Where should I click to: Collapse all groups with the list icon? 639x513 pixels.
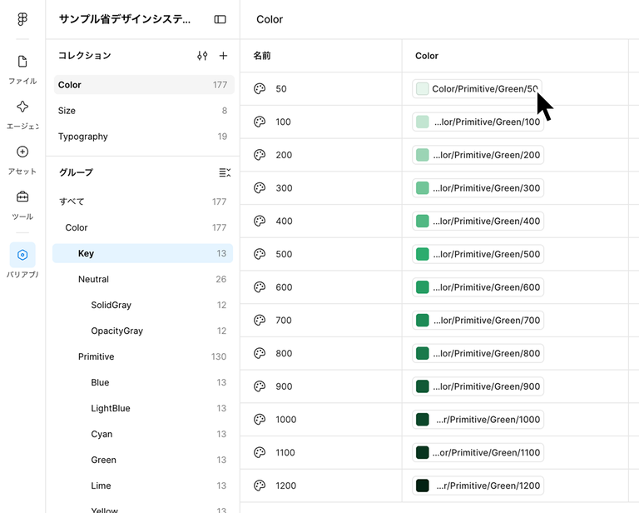click(225, 172)
